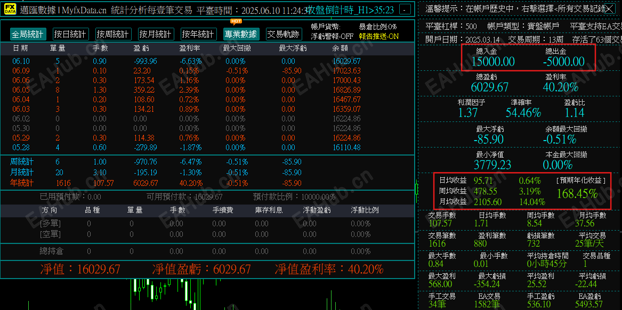Select the 按年統計 tab
The height and width of the screenshot is (310, 622).
tap(199, 34)
